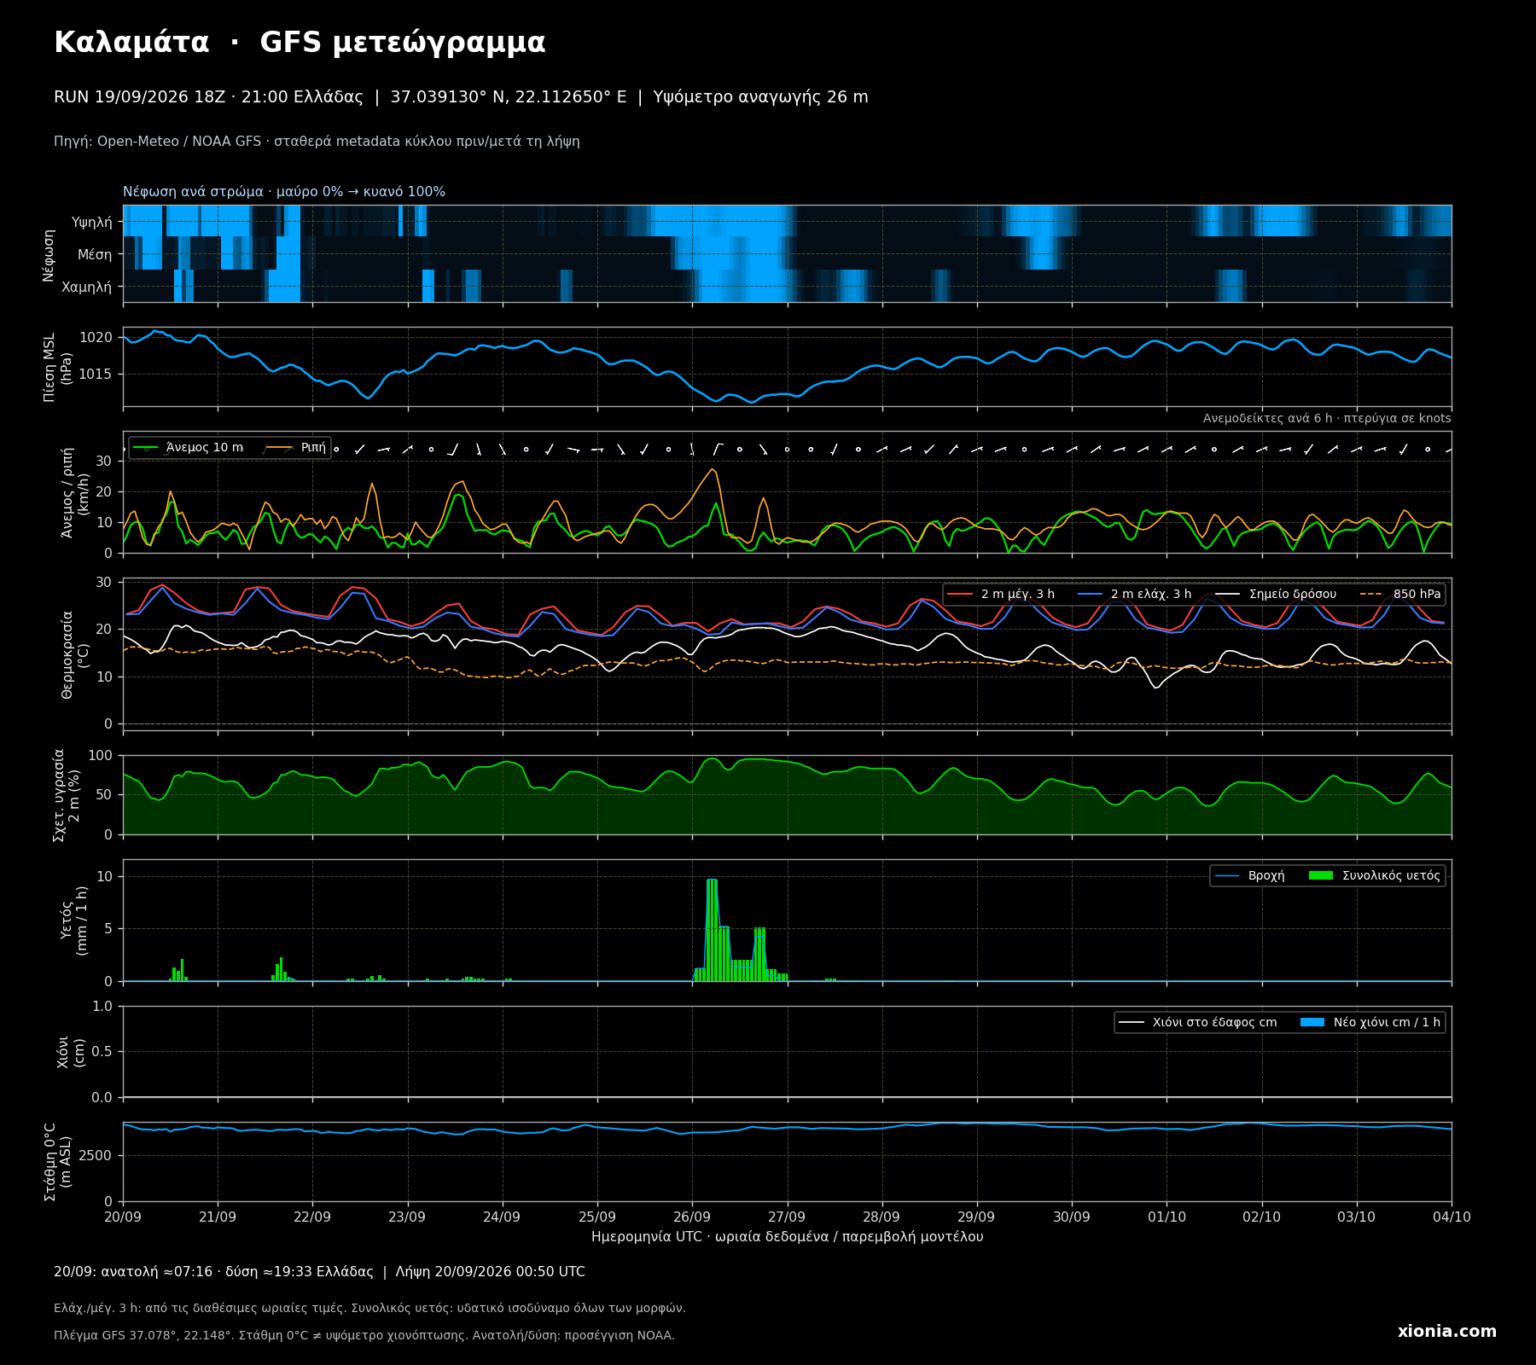Screen dimensions: 1536x1365
Task: Click the red '2 m μέγ. 3 h' legend marker
Action: tap(960, 595)
